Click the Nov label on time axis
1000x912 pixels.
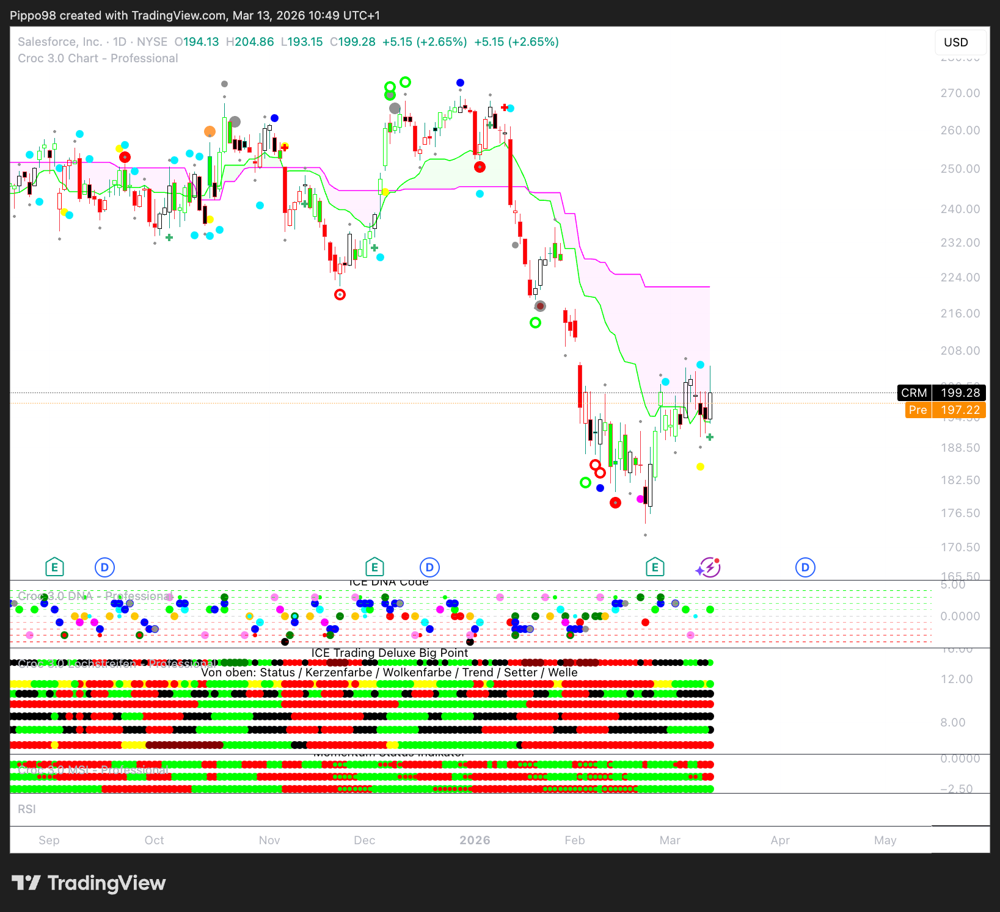[269, 841]
